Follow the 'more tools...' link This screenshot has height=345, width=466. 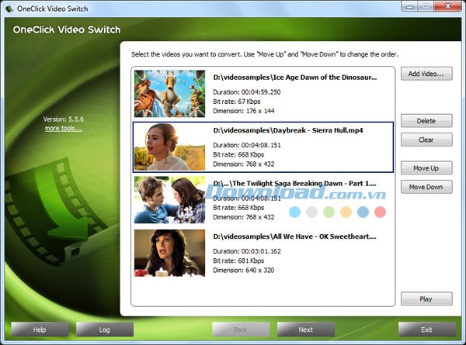tap(64, 128)
